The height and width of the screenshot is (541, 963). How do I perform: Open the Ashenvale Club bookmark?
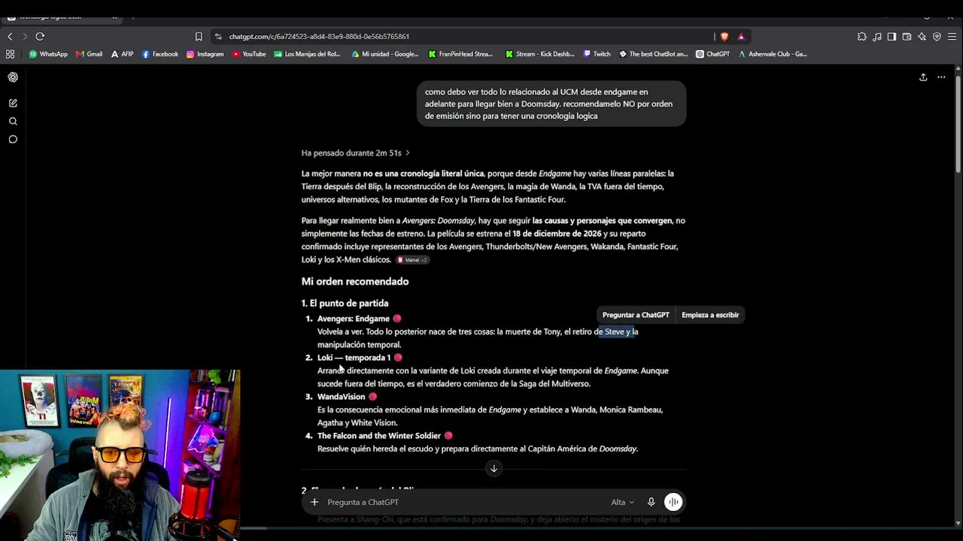(x=772, y=54)
